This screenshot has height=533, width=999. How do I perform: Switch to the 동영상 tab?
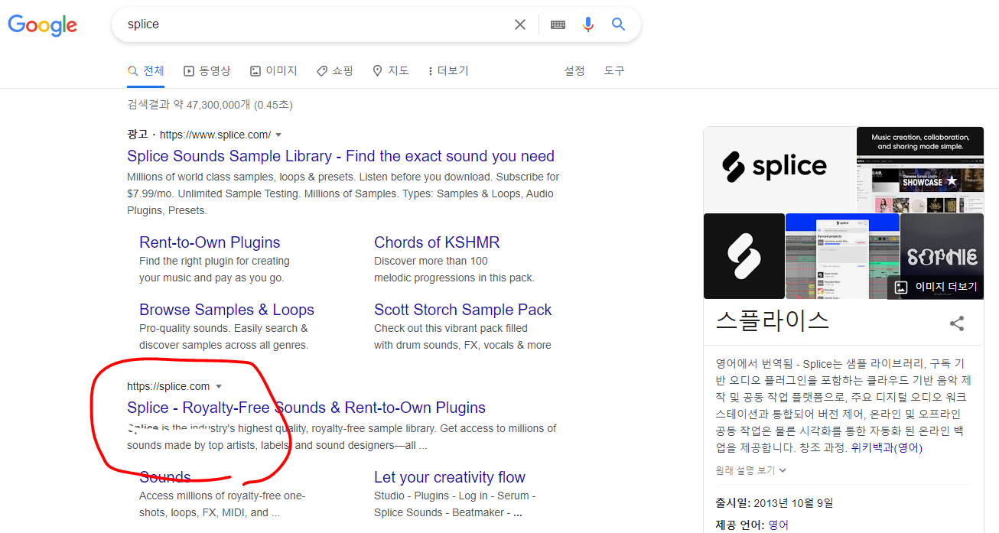tap(207, 70)
